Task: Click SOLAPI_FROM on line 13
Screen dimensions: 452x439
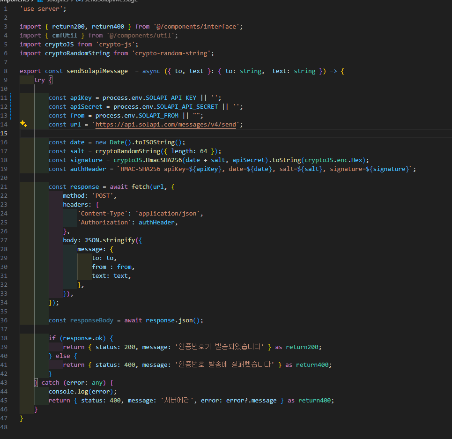Action: click(158, 116)
